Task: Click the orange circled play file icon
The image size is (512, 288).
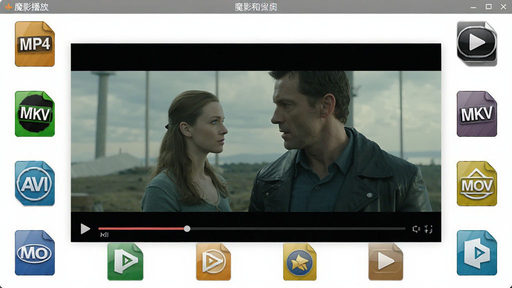Action: pos(213,261)
